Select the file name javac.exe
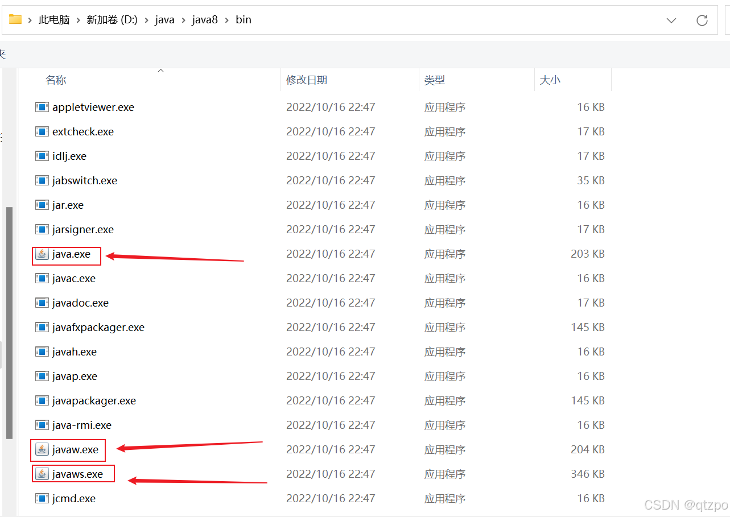730x517 pixels. [x=74, y=278]
